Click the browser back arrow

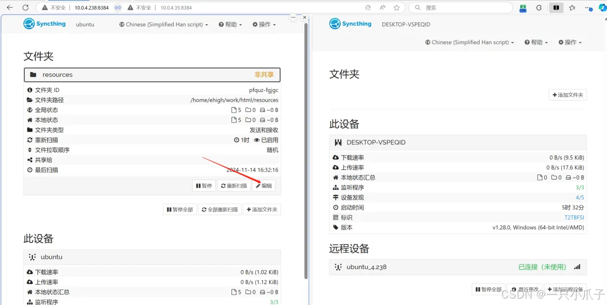(10, 8)
